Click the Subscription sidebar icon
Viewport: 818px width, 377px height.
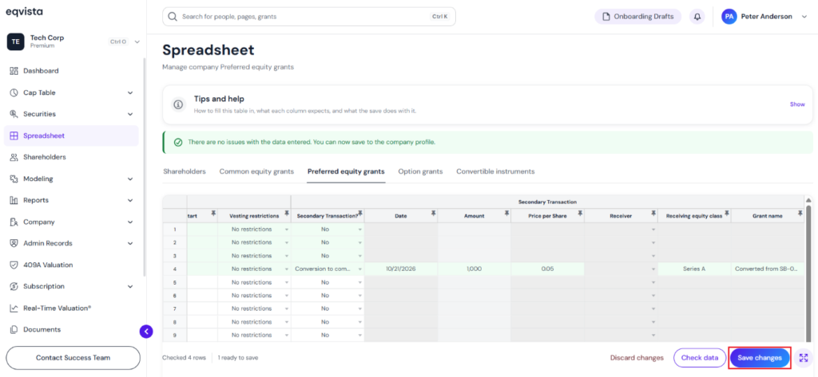(x=14, y=286)
